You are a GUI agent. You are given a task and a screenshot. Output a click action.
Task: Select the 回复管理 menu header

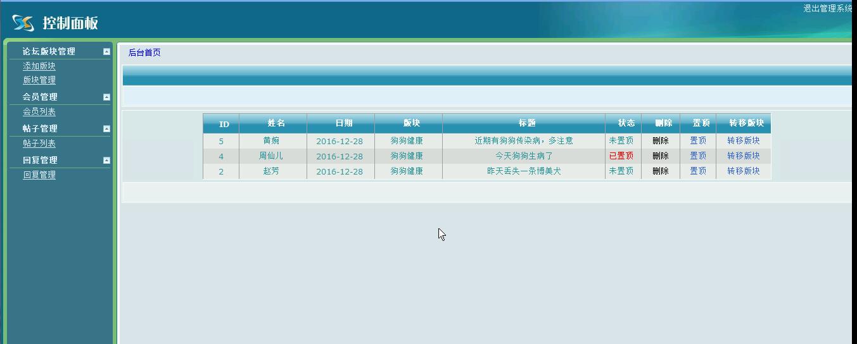(40, 160)
